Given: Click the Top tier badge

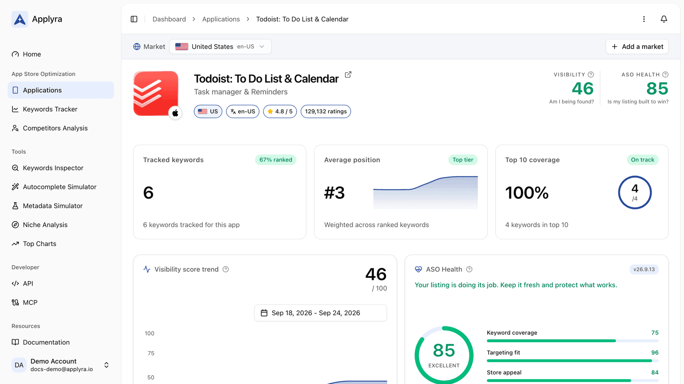Looking at the screenshot, I should (x=463, y=160).
